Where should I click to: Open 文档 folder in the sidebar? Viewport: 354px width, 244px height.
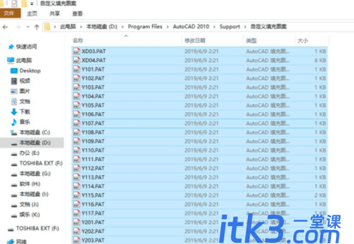click(x=25, y=102)
